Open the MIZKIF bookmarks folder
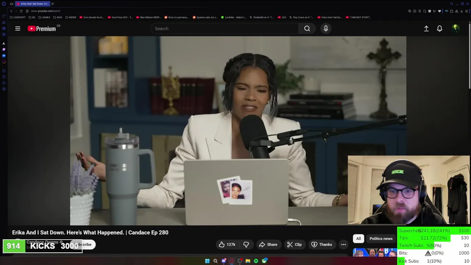The image size is (471, 265). (71, 17)
